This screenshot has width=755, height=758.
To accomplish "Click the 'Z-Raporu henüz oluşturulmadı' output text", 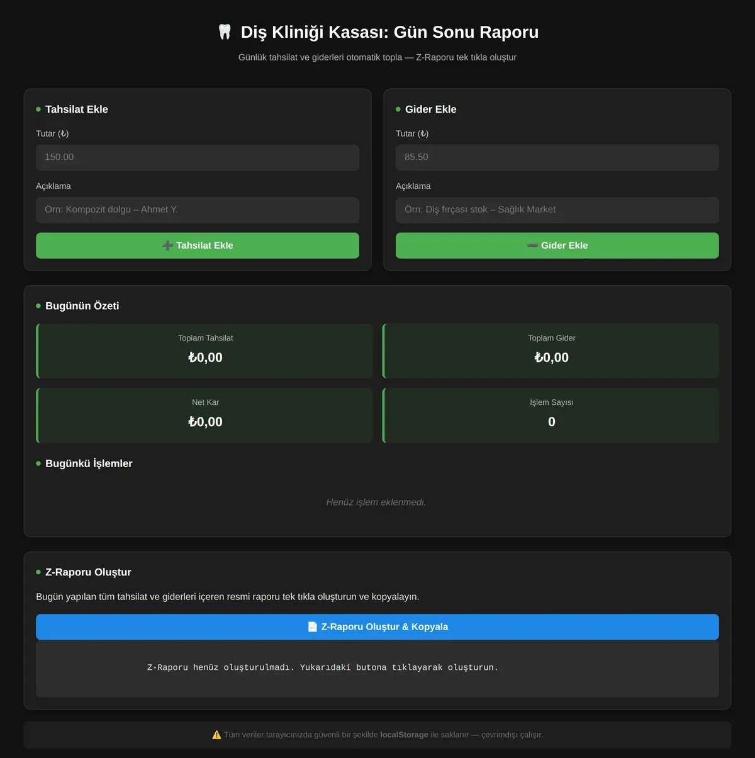I will (x=323, y=667).
